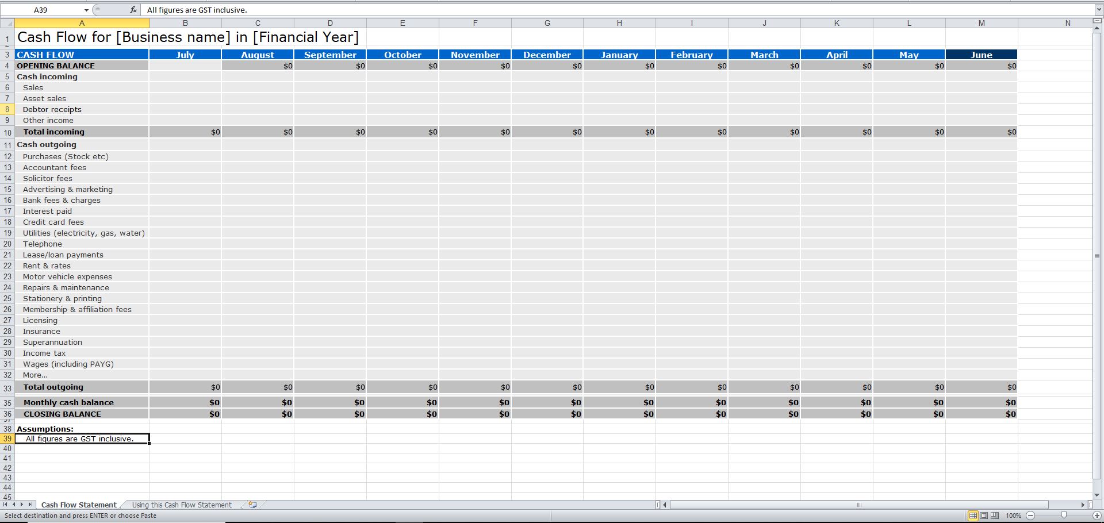Click the Insert Worksheet icon after sheet tabs

click(252, 505)
